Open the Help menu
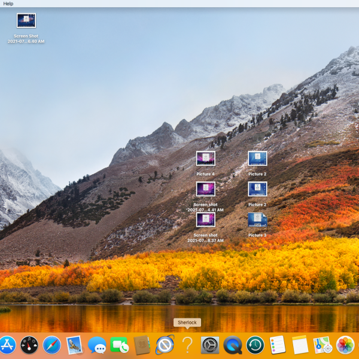Viewport: 359px width, 359px height. coord(8,4)
